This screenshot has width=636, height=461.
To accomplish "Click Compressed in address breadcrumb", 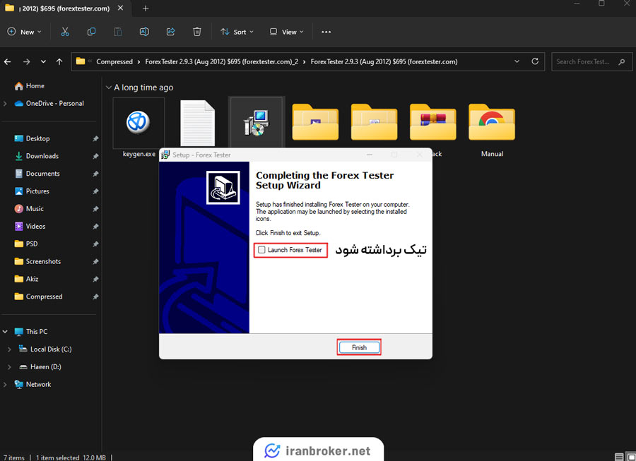I will point(114,61).
